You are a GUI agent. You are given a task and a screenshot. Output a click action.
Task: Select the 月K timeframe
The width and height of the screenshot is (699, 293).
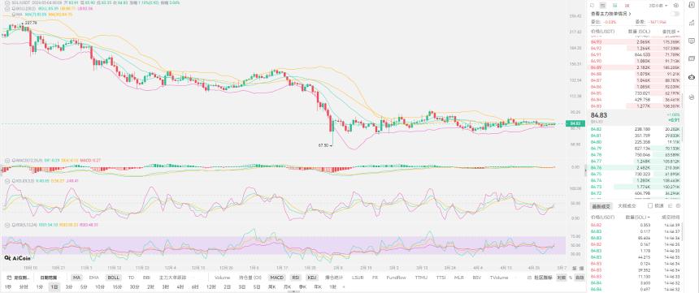(x=287, y=287)
